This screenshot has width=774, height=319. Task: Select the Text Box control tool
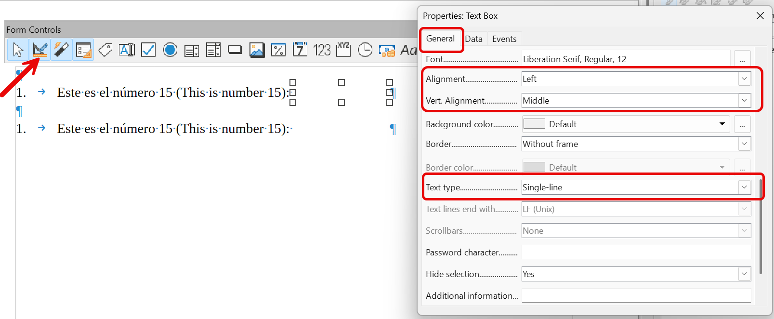[127, 50]
